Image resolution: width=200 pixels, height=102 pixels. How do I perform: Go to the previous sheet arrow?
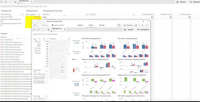click(142, 25)
